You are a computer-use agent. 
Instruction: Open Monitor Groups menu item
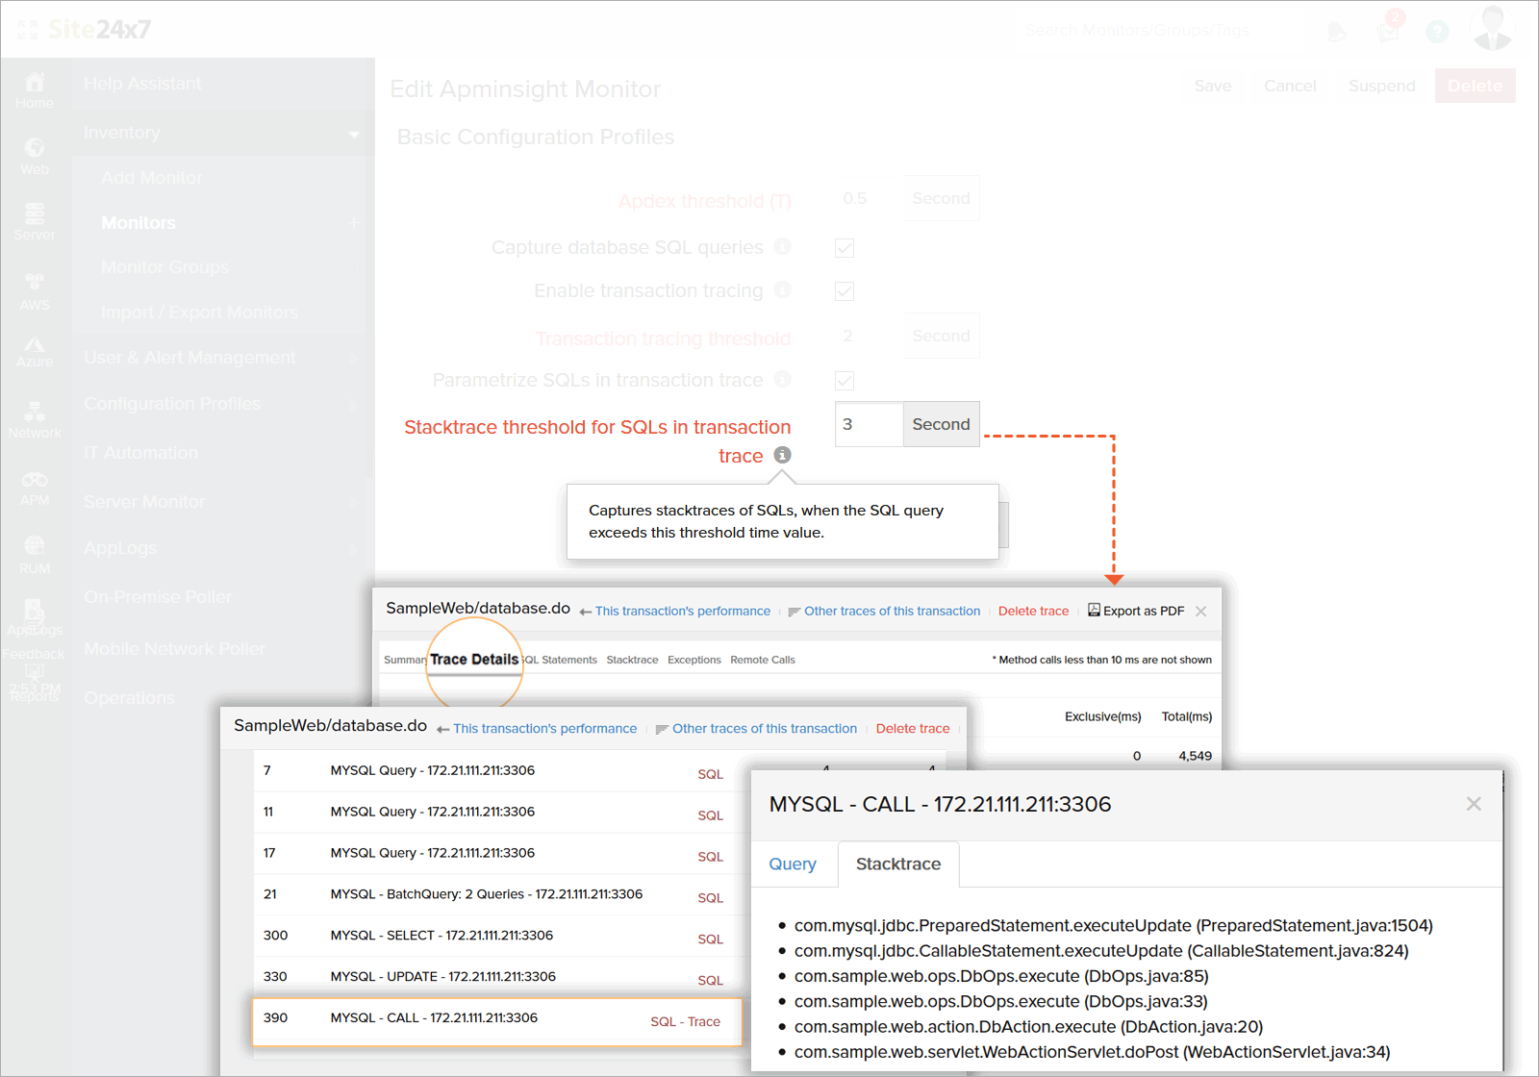164,267
